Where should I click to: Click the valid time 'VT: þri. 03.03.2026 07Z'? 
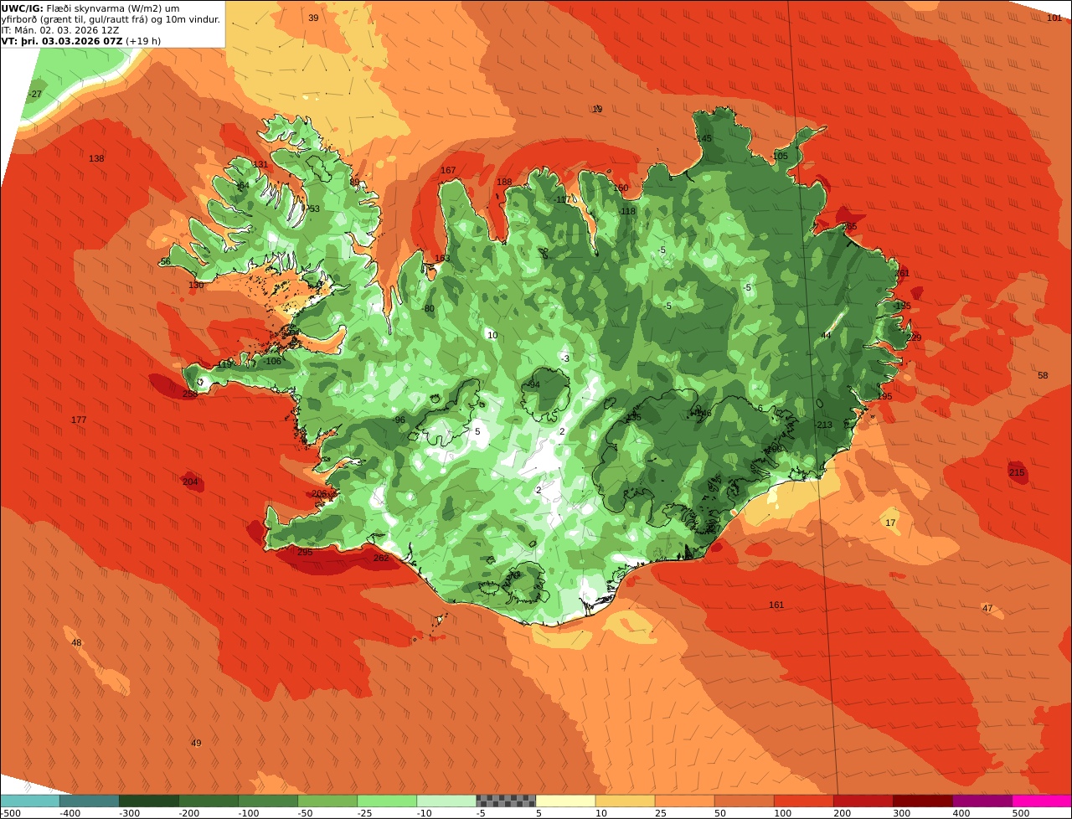click(62, 40)
